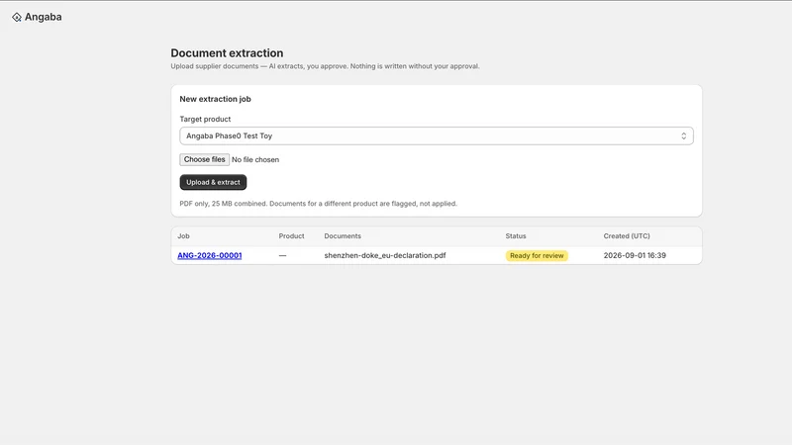Click the Target product label

point(205,119)
